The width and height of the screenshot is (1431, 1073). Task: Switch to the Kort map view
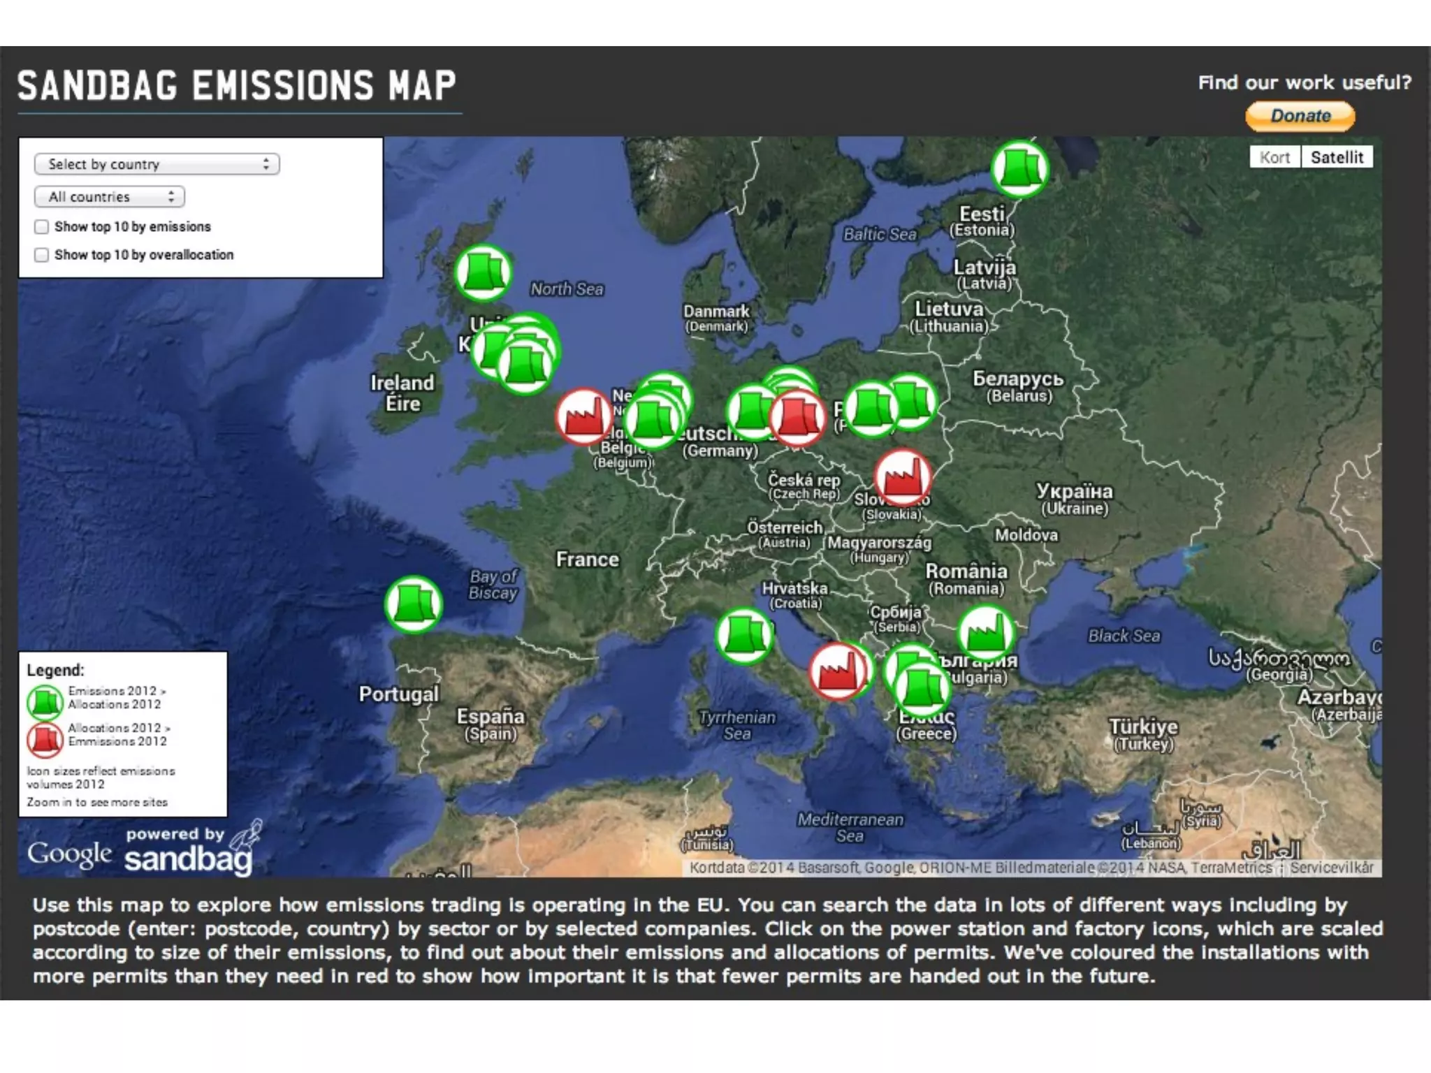pos(1274,157)
